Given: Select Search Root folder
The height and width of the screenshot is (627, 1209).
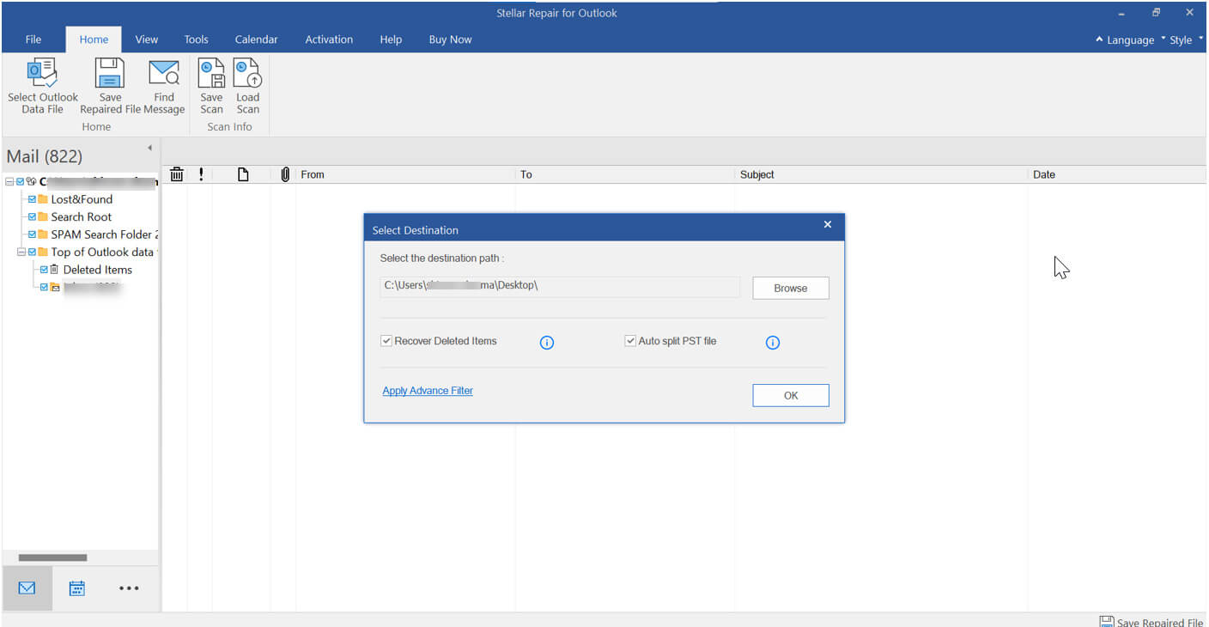Looking at the screenshot, I should [x=82, y=216].
